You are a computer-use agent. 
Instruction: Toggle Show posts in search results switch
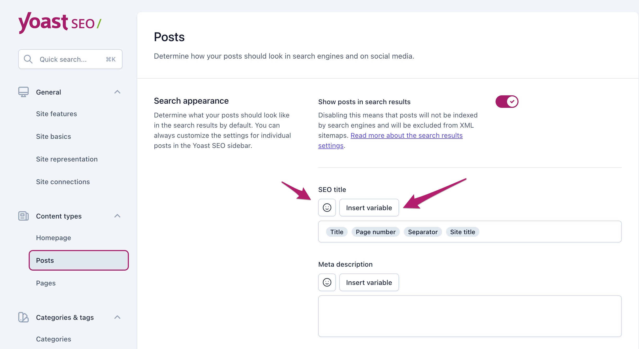(x=507, y=101)
